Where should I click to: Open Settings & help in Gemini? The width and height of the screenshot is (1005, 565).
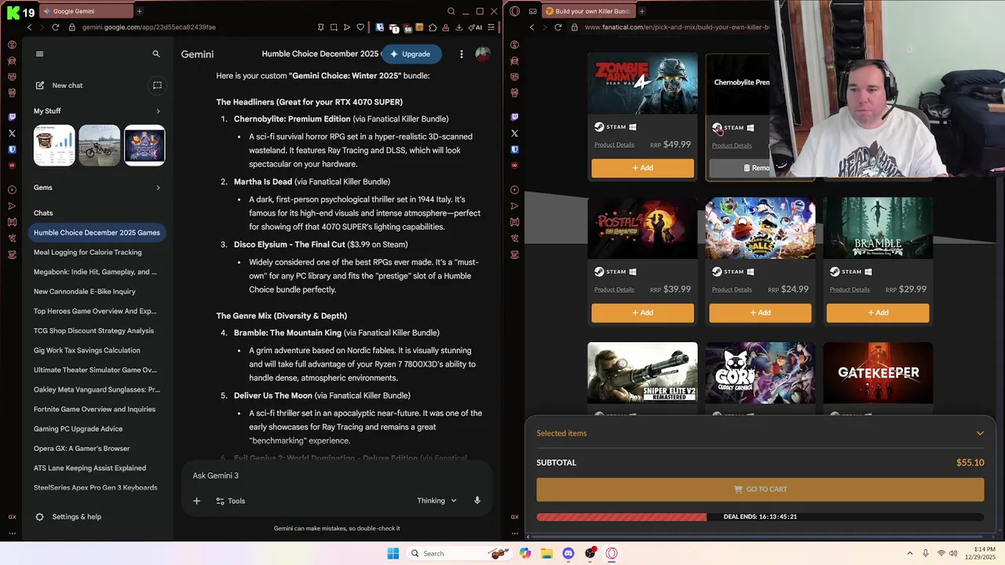[68, 517]
